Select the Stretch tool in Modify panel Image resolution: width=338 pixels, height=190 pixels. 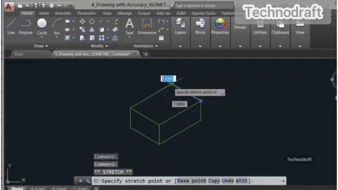(x=82, y=38)
